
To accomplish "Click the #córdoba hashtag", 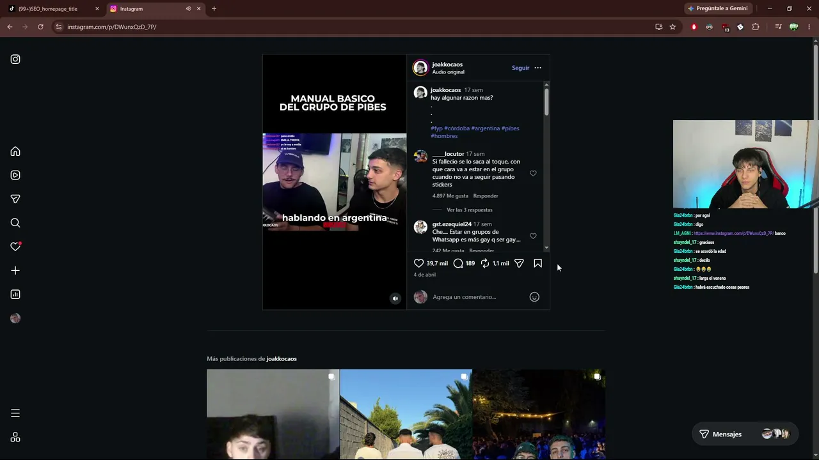I will pyautogui.click(x=457, y=128).
